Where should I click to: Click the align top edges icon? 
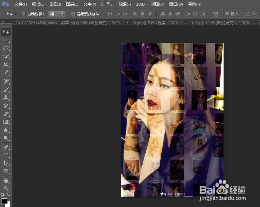(110, 14)
